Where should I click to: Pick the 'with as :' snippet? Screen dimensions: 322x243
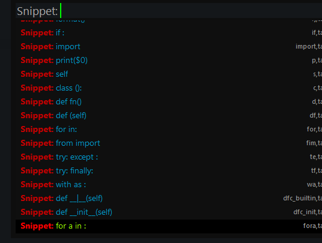[x=169, y=185]
